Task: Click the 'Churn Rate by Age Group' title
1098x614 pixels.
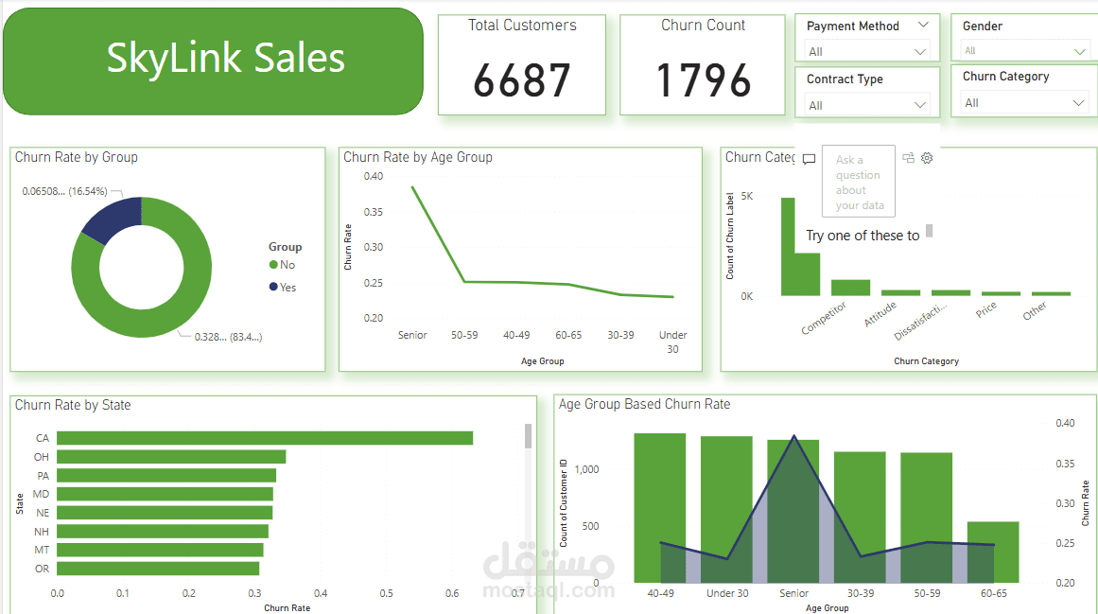Action: (x=417, y=157)
